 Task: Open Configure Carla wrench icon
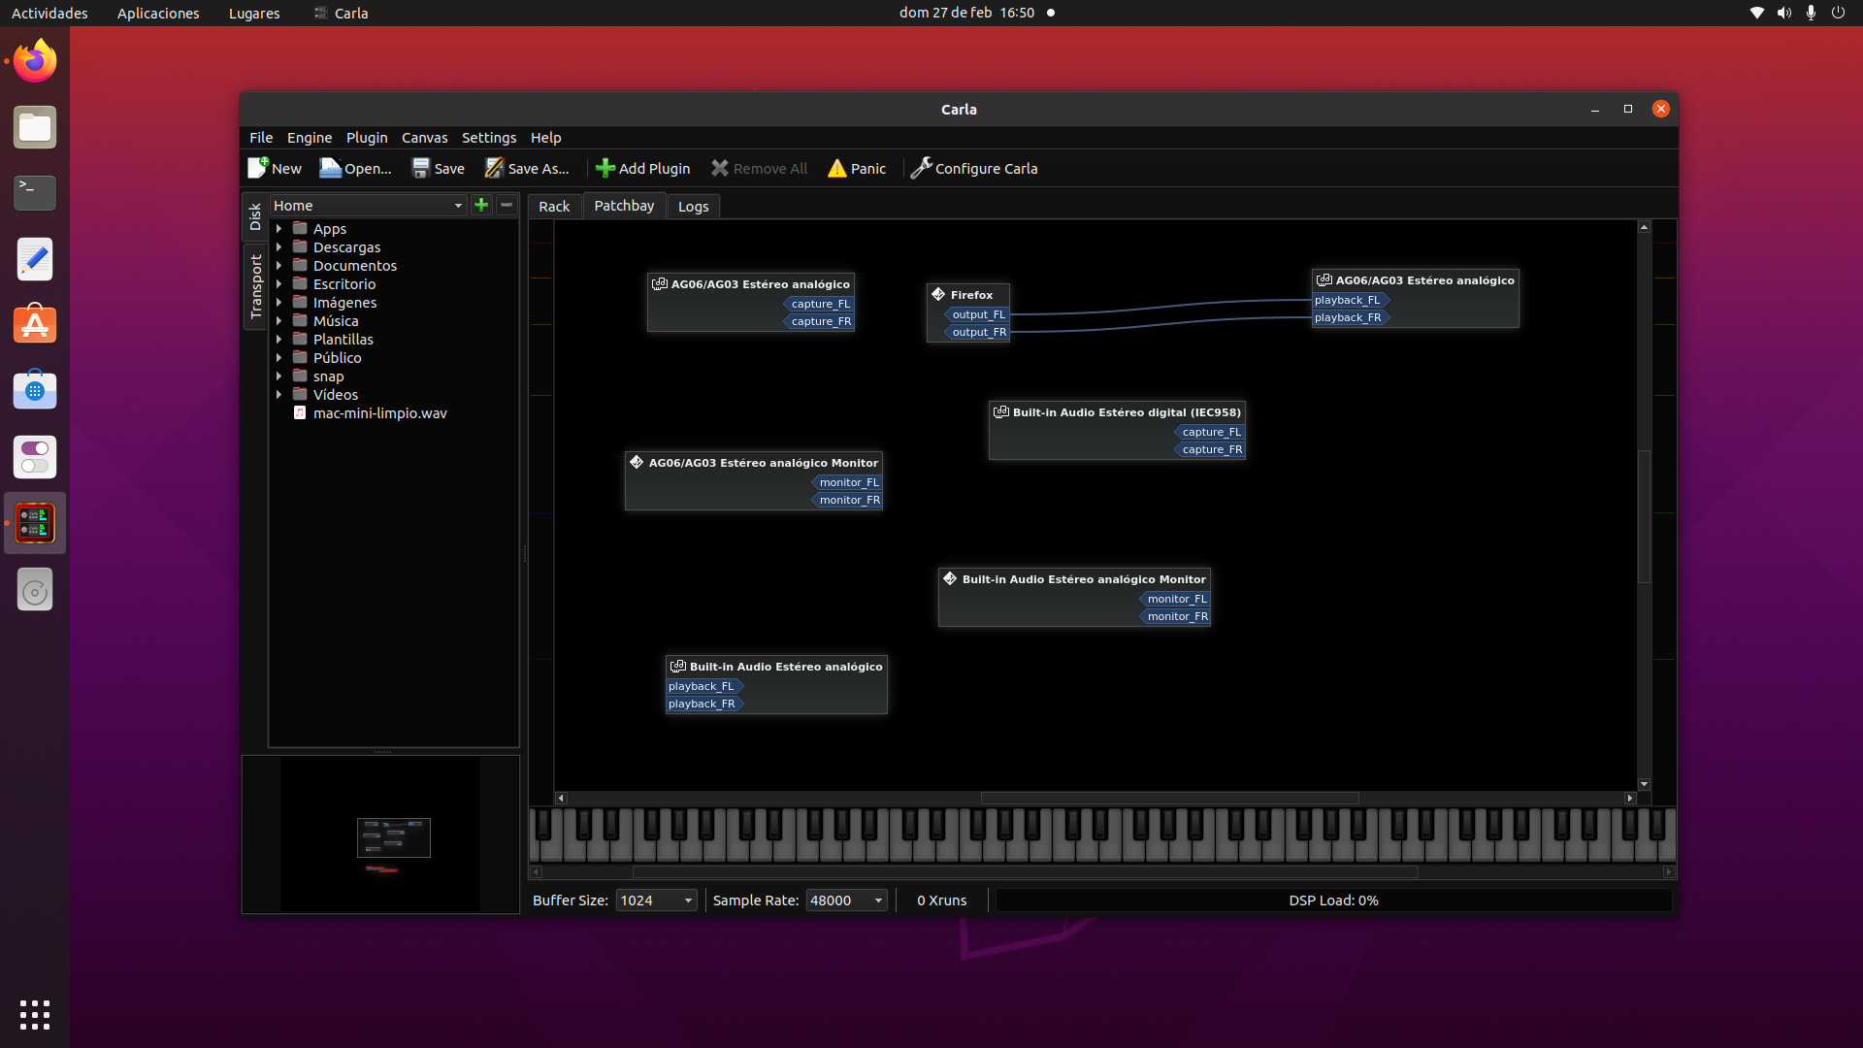(921, 168)
